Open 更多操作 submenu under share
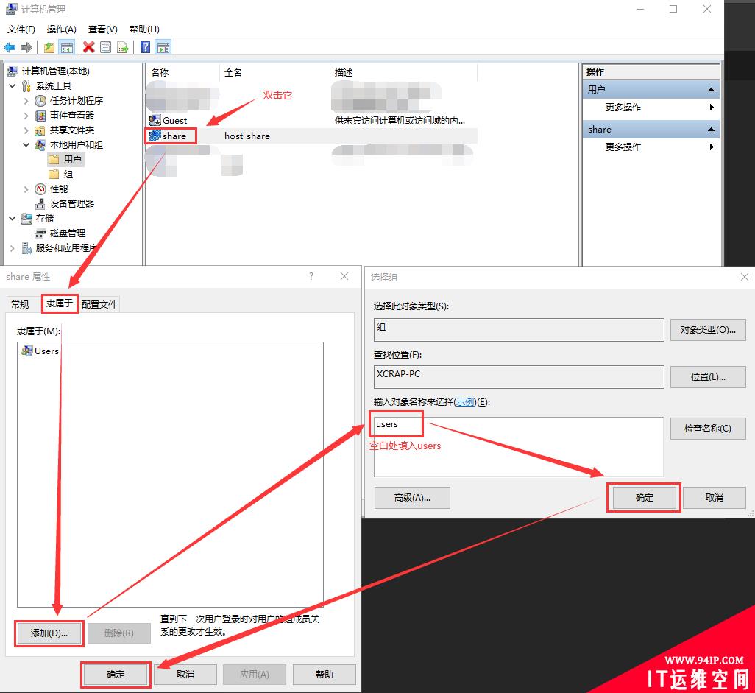Viewport: 755px width, 693px height. 651,147
